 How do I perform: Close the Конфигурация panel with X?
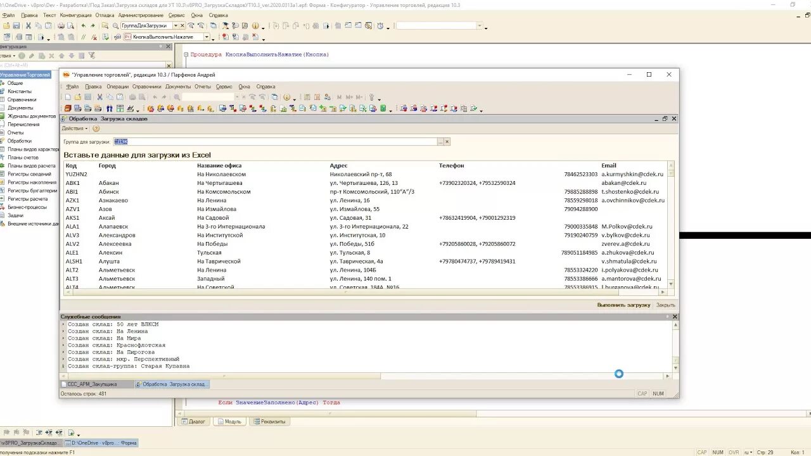tap(169, 46)
